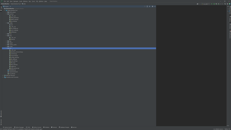
Task: Expand Scratches and Consoles node
Action: pyautogui.click(x=3, y=77)
